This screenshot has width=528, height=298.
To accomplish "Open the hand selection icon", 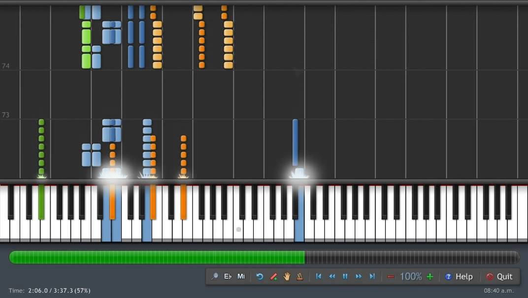I will pos(287,277).
